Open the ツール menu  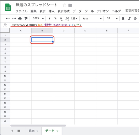[x=89, y=11]
